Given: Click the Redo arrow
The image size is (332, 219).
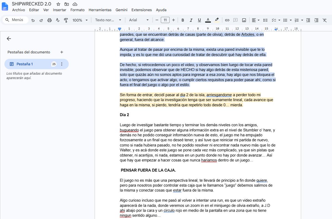Looking at the screenshot, I should [x=41, y=20].
